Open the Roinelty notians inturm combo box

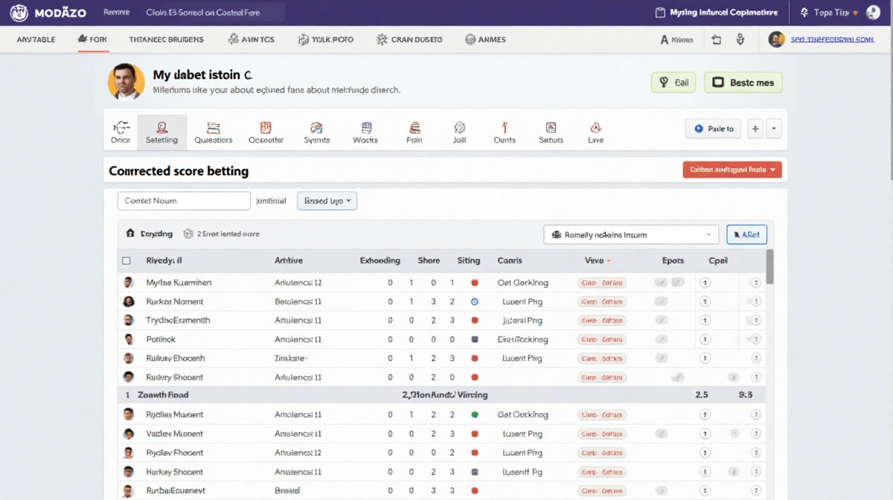point(631,235)
